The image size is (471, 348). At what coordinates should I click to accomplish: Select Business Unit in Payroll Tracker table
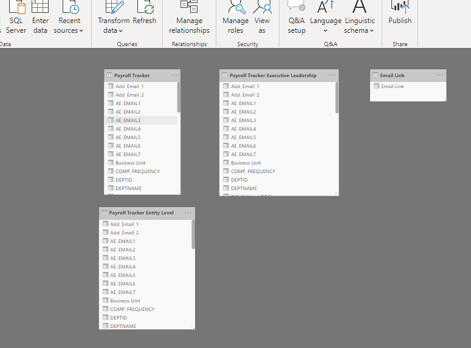point(140,163)
